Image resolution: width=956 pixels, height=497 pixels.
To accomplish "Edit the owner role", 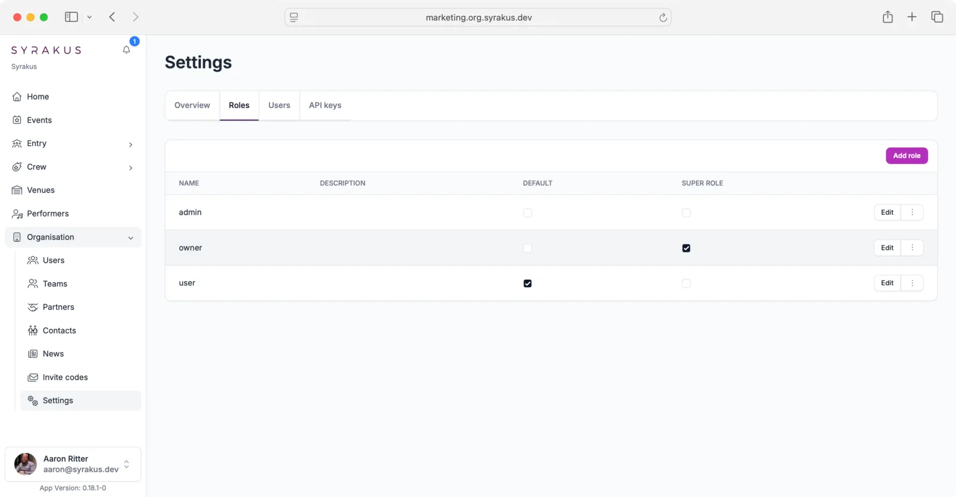I will (887, 248).
